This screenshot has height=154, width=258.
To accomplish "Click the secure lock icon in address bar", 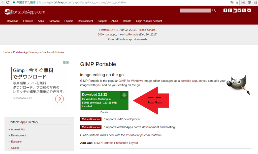I will pos(14,2).
